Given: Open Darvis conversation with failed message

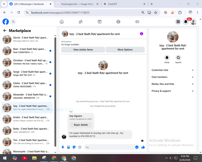Looking at the screenshot, I should click(x=27, y=39).
